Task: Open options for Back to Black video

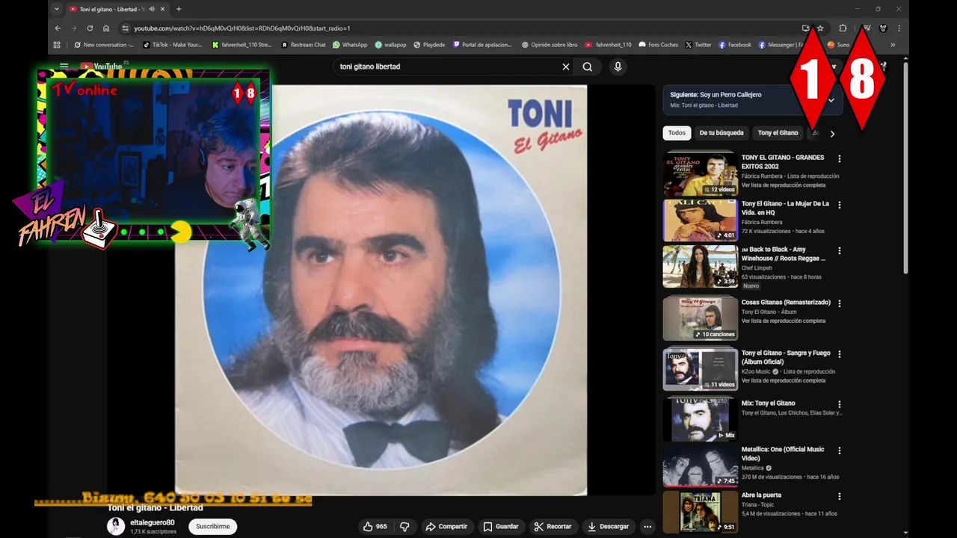Action: point(840,250)
